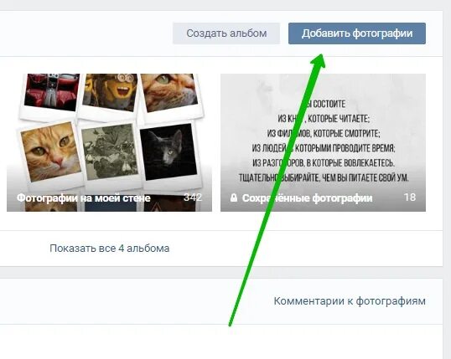
Task: Click the lock icon on the saved photos album
Action: coord(234,197)
